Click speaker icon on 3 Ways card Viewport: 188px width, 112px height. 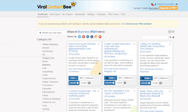pyautogui.click(x=170, y=44)
